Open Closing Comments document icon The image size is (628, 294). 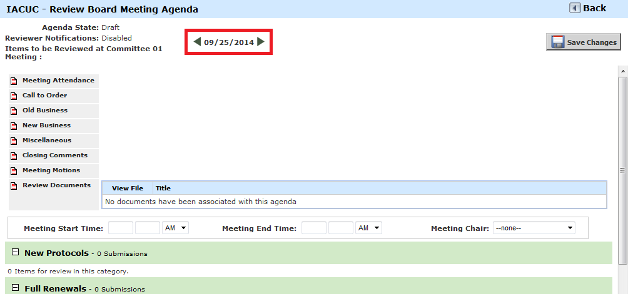(14, 156)
